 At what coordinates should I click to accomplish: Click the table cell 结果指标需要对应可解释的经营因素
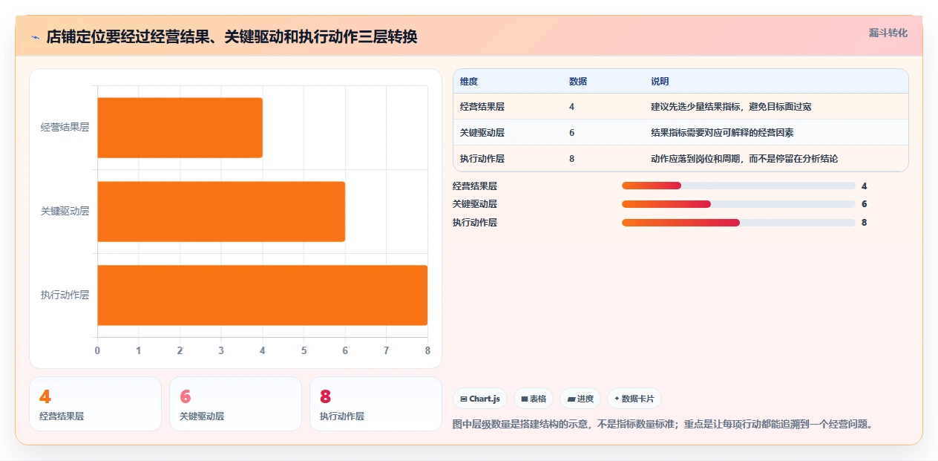(722, 133)
